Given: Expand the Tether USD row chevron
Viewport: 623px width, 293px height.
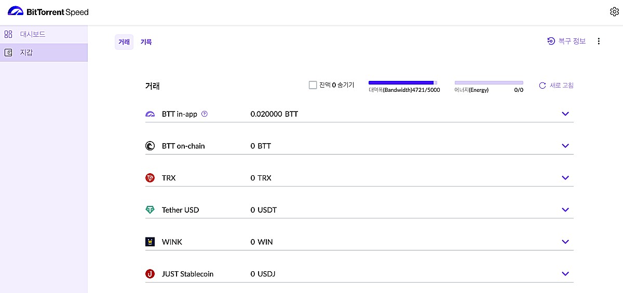Looking at the screenshot, I should tap(565, 210).
